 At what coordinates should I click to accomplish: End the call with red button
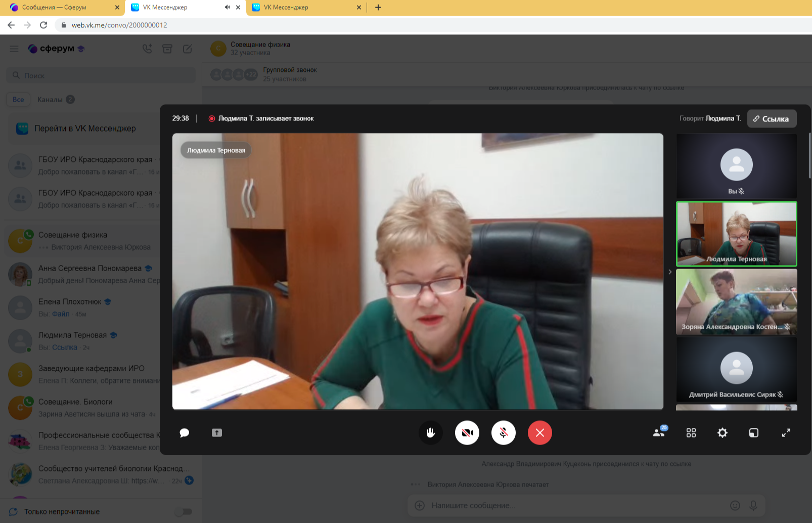click(540, 433)
